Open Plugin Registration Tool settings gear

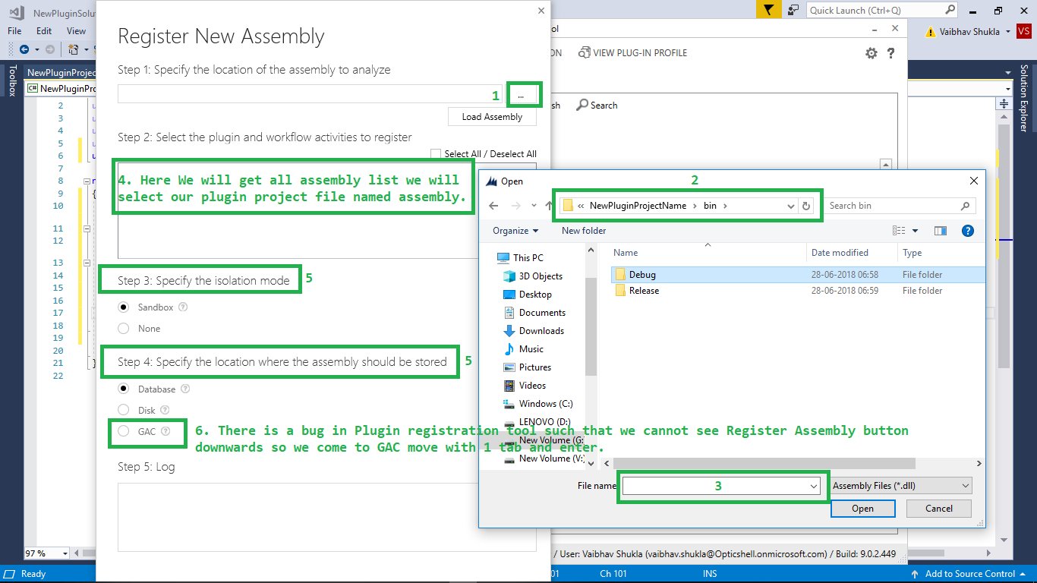pyautogui.click(x=872, y=52)
